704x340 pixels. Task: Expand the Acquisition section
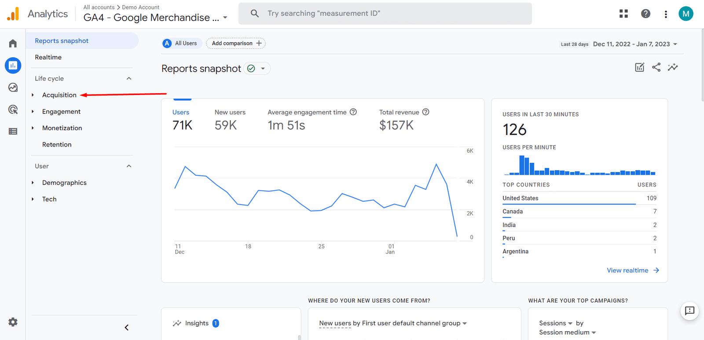click(x=59, y=95)
